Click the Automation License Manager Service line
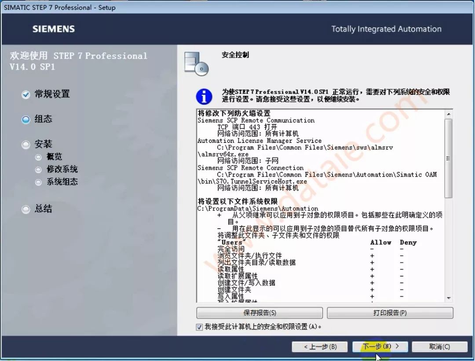Viewport: 475px width, 361px height. click(x=259, y=141)
